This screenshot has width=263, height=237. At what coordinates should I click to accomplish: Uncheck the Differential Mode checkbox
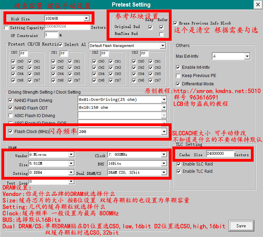pyautogui.click(x=178, y=84)
